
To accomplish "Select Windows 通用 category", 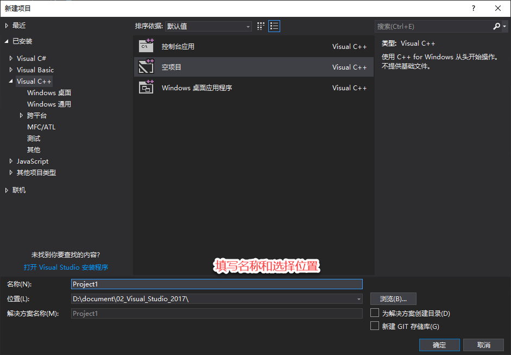I will click(49, 104).
